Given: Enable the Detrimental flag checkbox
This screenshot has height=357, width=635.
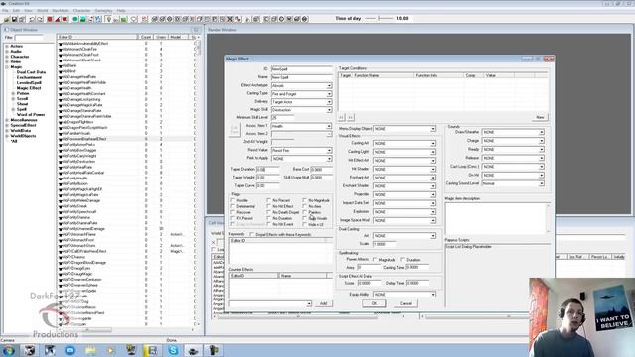Looking at the screenshot, I should click(233, 206).
